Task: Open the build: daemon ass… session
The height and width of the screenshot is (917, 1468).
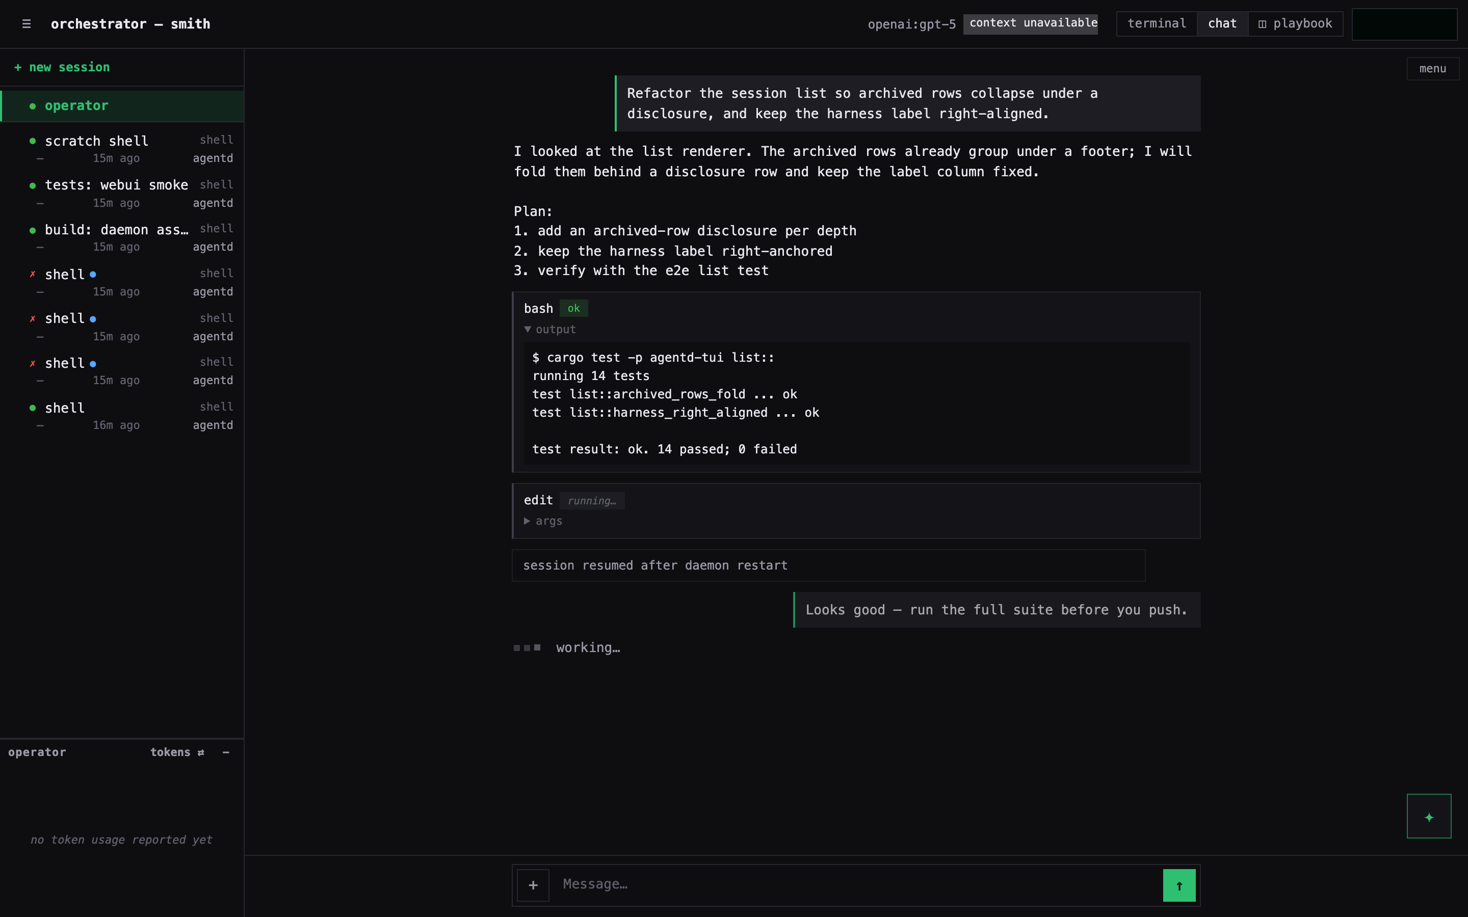Action: 122,238
